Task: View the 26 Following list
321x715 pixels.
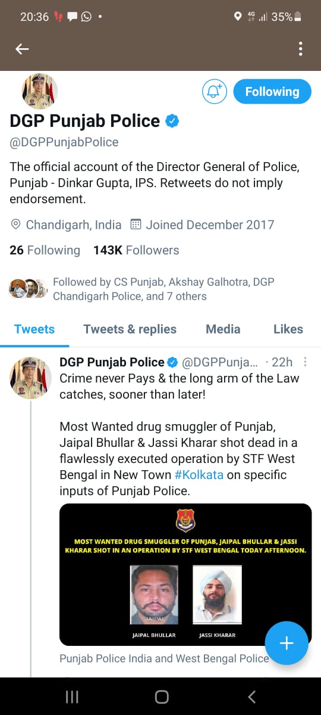Action: click(x=45, y=250)
